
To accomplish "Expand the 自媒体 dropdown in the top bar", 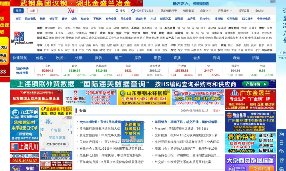I will click(206, 11).
